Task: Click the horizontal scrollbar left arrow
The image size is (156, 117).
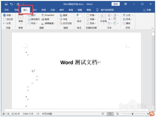Action: 3,110
